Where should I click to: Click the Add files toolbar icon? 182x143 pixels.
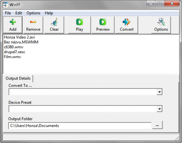[13, 25]
